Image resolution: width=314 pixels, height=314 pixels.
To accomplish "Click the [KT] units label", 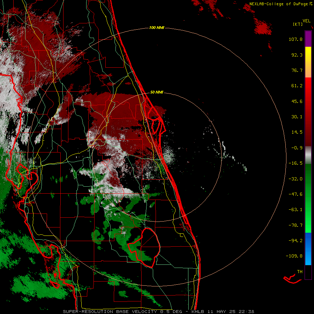I will tap(298, 24).
